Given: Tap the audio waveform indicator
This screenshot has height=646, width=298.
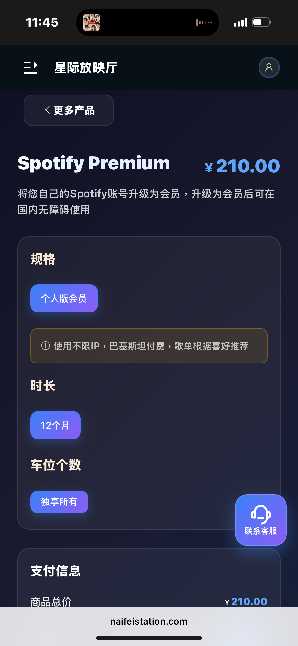Looking at the screenshot, I should click(x=204, y=22).
